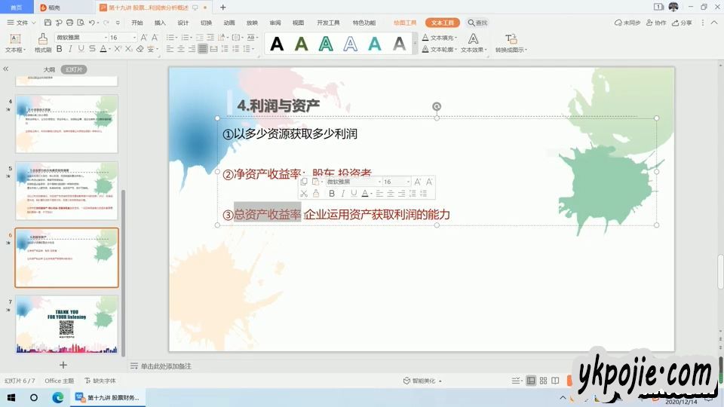Open the 插入 (Insert) ribbon tab

(160, 23)
